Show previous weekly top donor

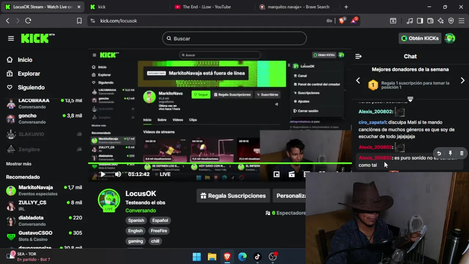click(x=358, y=81)
